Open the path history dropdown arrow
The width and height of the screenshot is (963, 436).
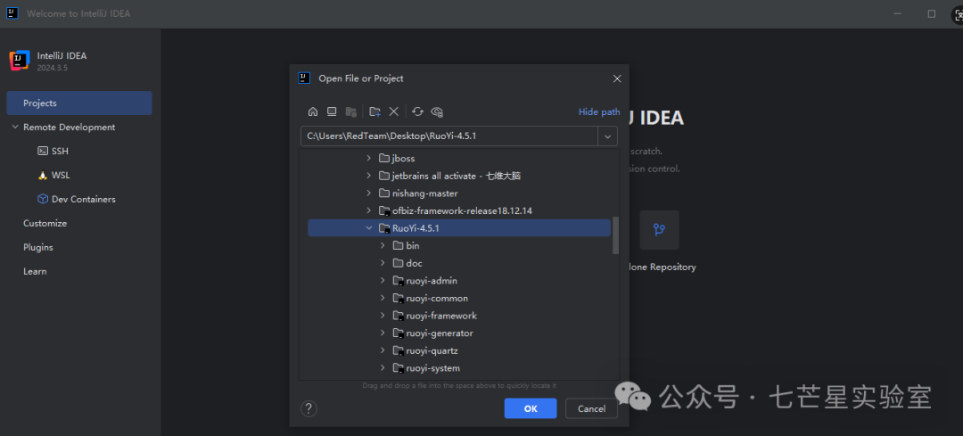pos(607,136)
